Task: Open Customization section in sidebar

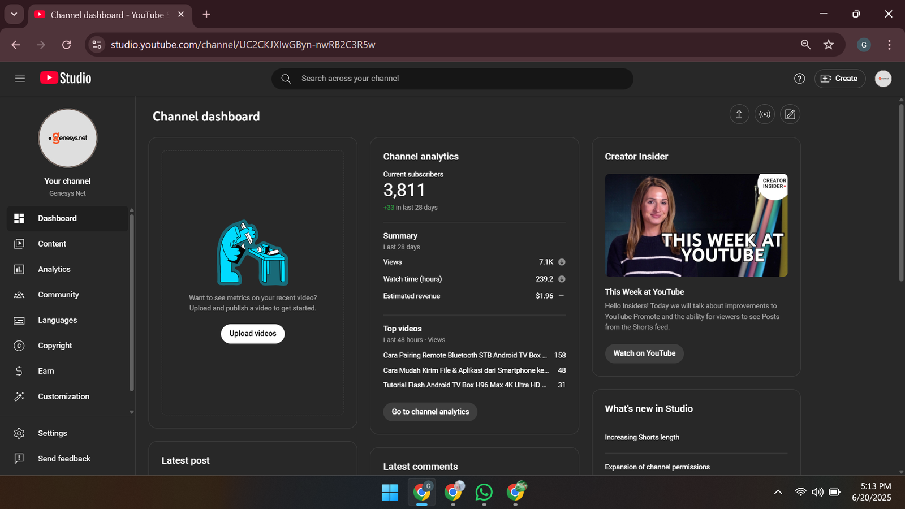Action: click(x=67, y=396)
